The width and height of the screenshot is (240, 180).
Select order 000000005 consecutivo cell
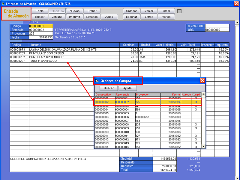105,113
